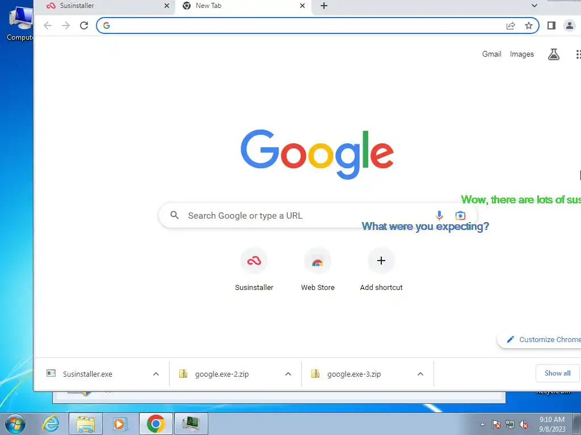Bookmark this tab with the star icon

(x=529, y=25)
